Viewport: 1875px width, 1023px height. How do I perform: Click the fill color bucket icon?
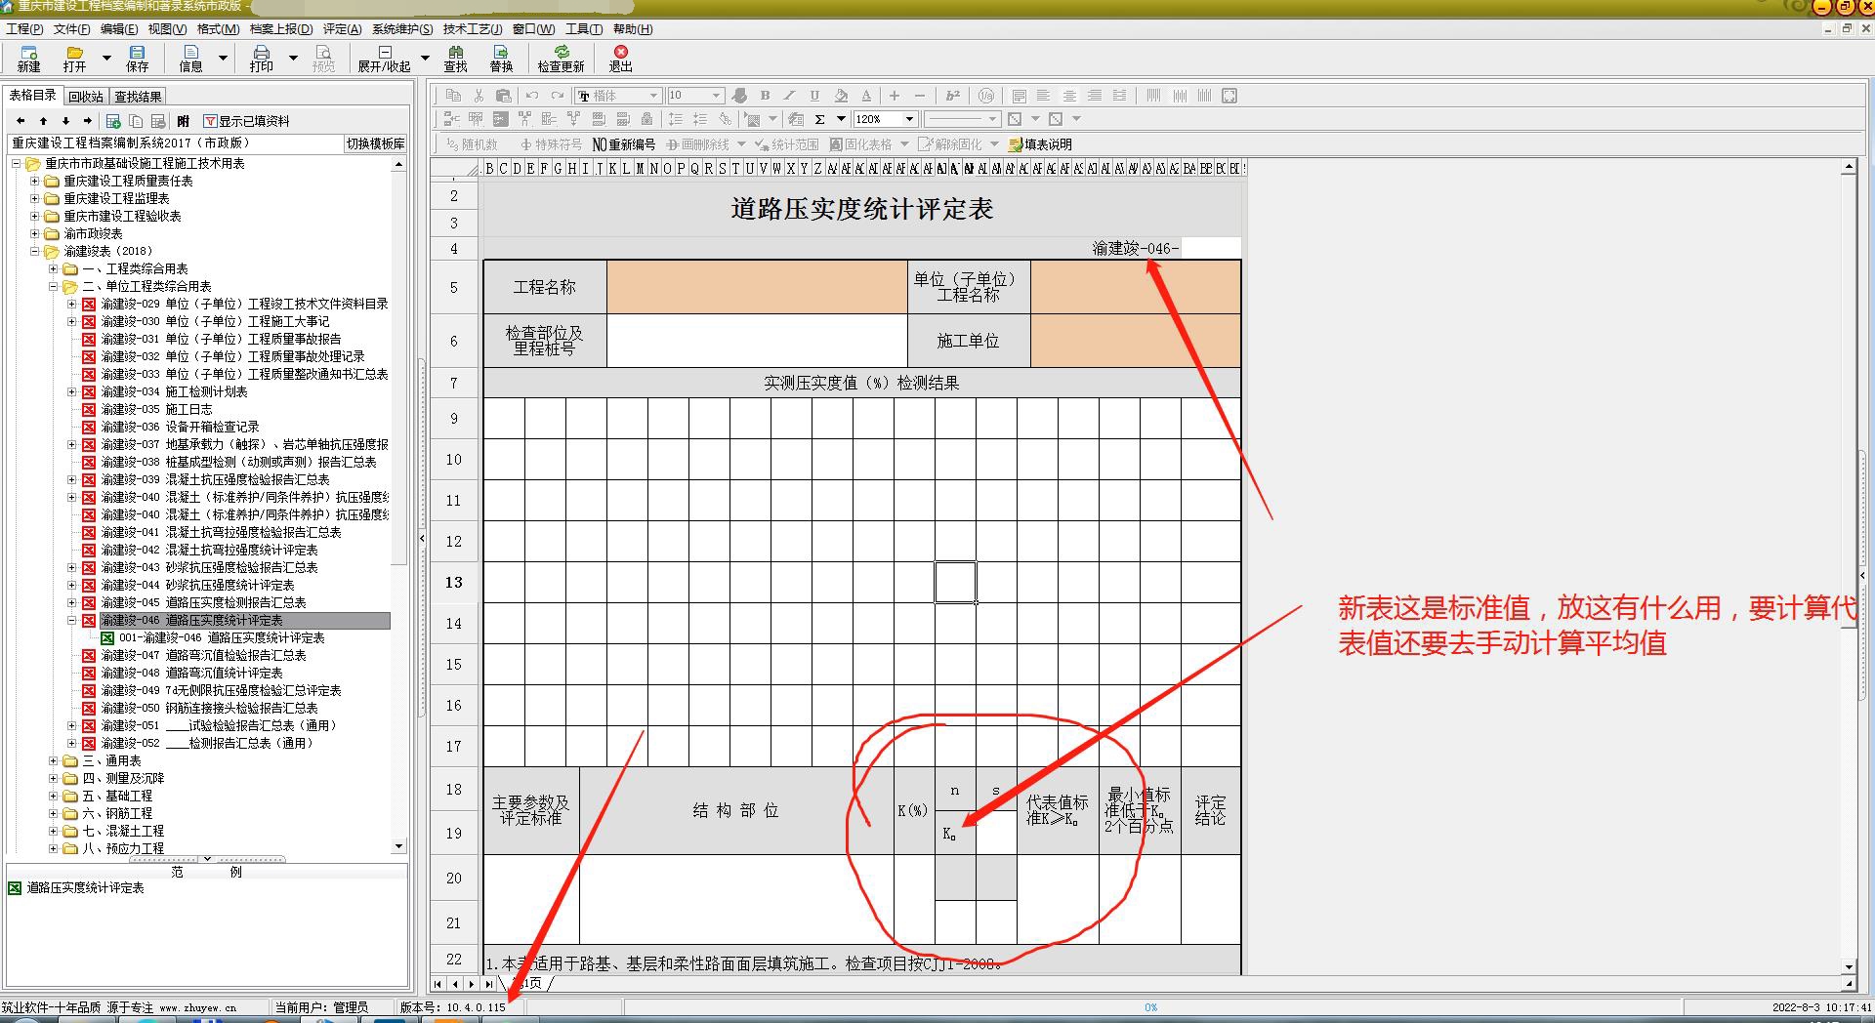(841, 96)
